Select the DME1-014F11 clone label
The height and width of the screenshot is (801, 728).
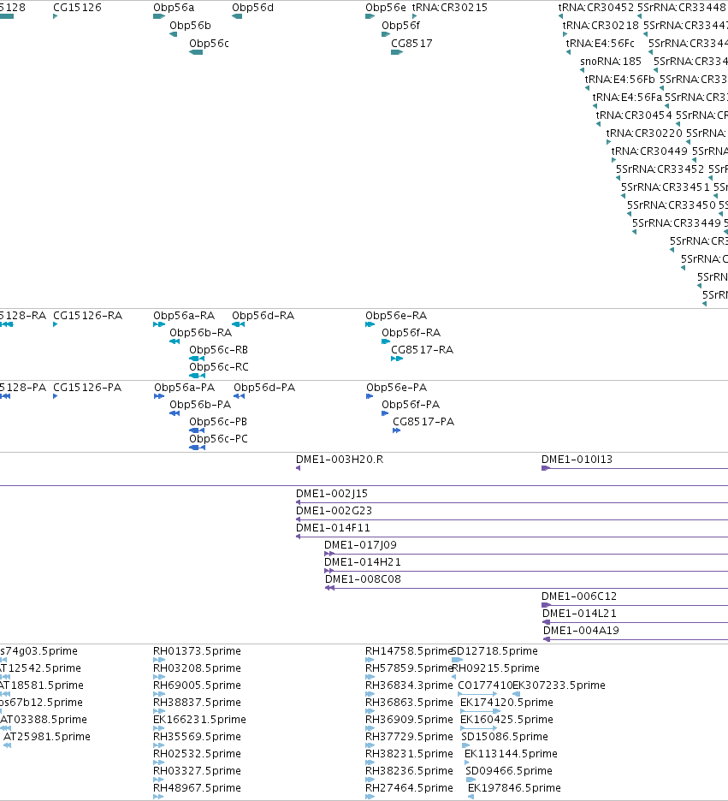pos(333,528)
